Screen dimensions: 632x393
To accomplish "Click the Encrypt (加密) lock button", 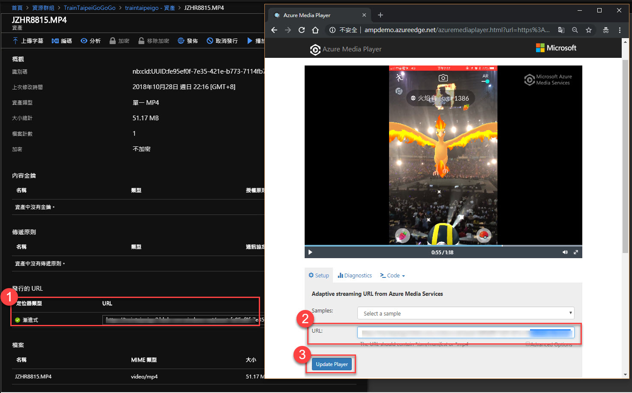I will 119,41.
